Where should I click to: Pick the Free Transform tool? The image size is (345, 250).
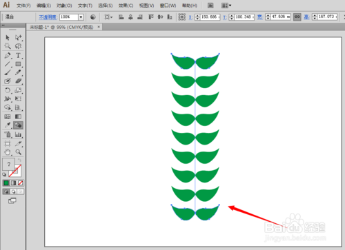18,99
